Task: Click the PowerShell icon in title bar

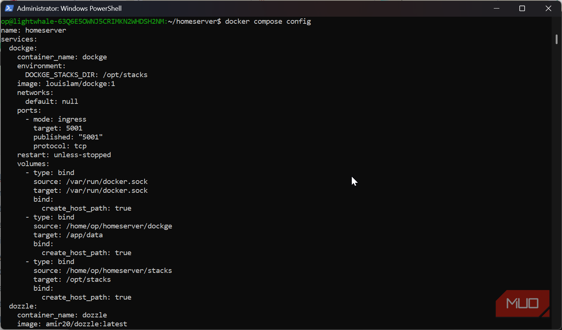Action: [x=9, y=8]
